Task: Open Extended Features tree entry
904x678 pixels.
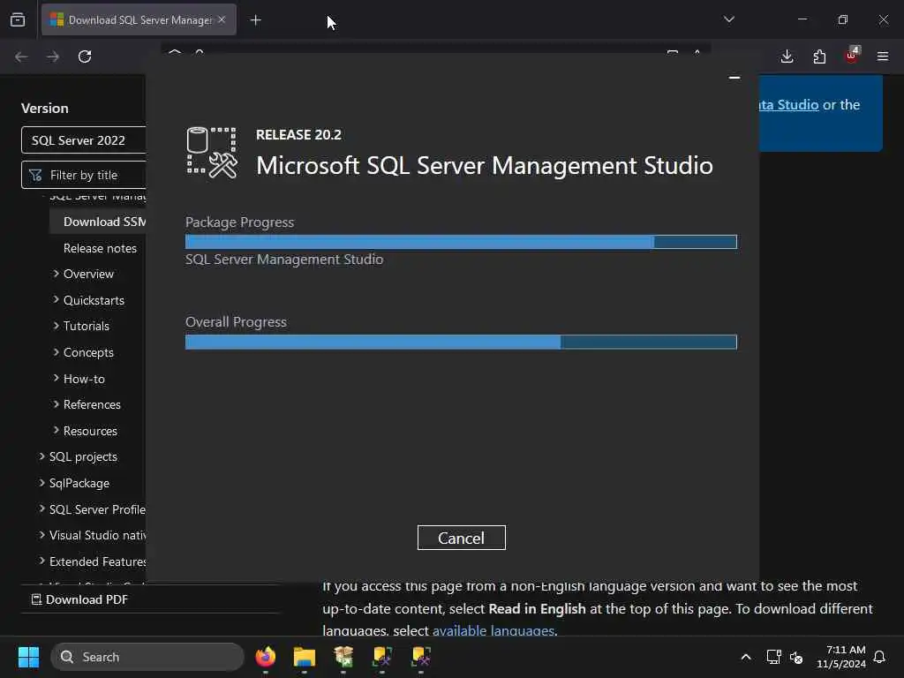Action: point(97,561)
